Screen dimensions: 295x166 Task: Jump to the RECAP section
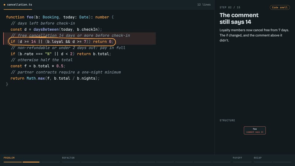tap(258, 158)
